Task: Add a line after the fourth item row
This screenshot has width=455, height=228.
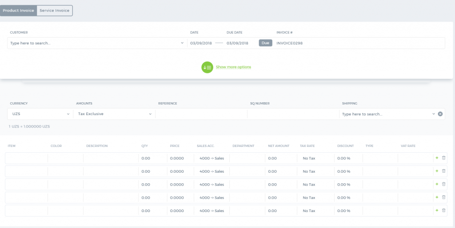Action: coord(437,197)
